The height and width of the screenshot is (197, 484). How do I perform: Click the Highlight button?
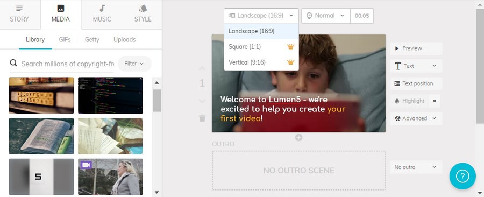coord(409,101)
